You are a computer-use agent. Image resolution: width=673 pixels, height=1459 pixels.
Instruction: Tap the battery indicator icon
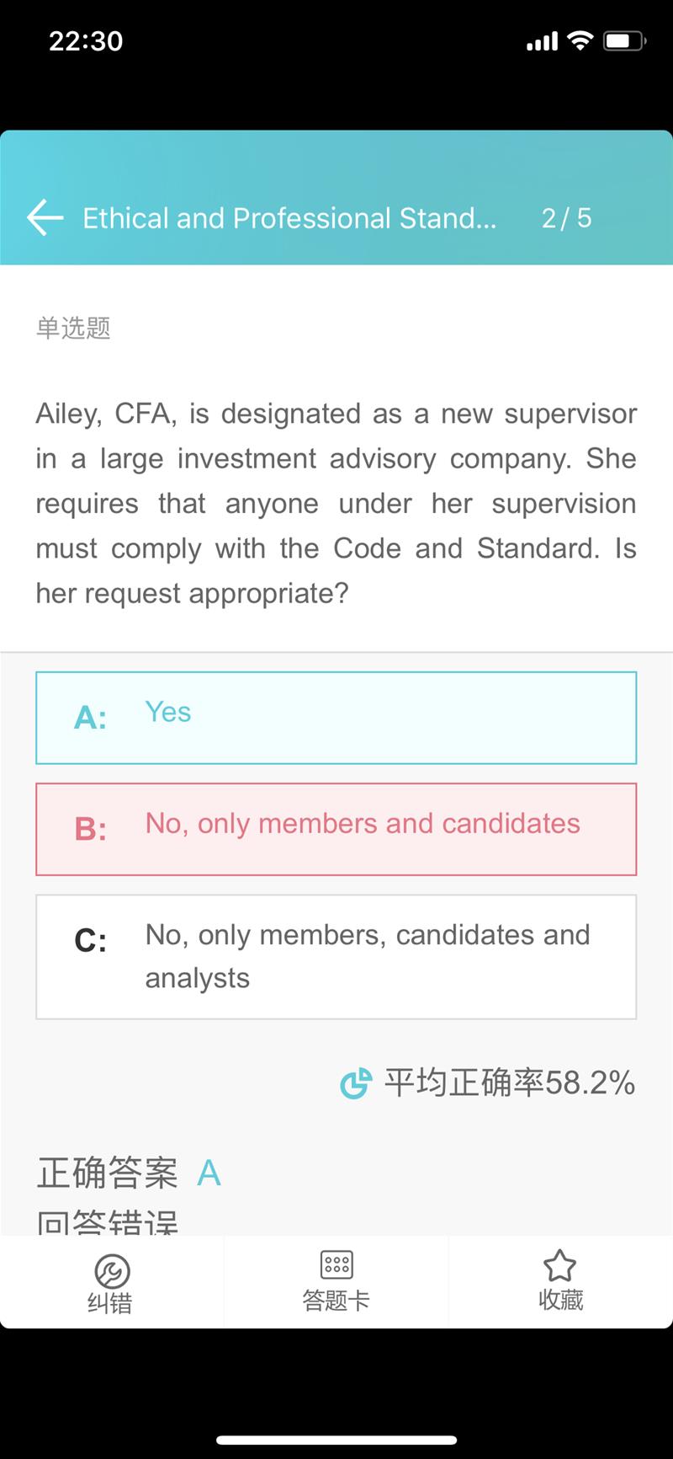624,40
